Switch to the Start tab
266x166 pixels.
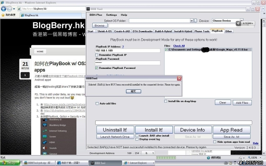[x=91, y=31]
